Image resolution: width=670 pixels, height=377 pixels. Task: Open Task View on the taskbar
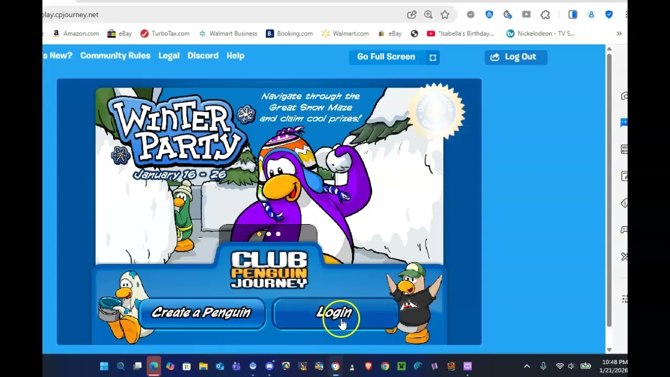(x=137, y=366)
